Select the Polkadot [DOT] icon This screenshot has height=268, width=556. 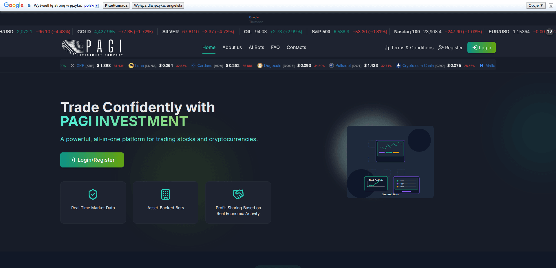pos(331,65)
